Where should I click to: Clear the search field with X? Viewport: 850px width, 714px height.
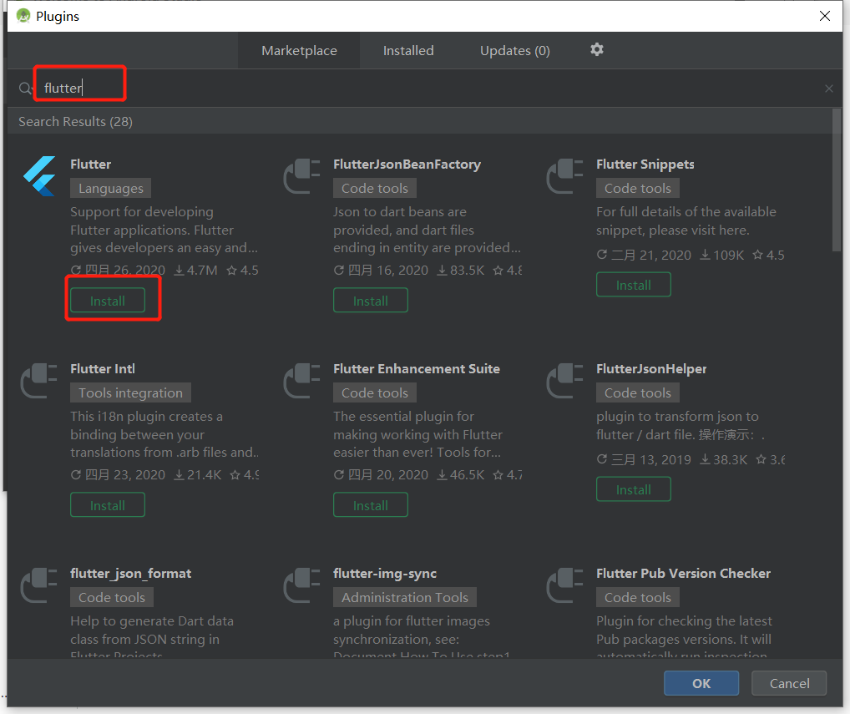828,89
